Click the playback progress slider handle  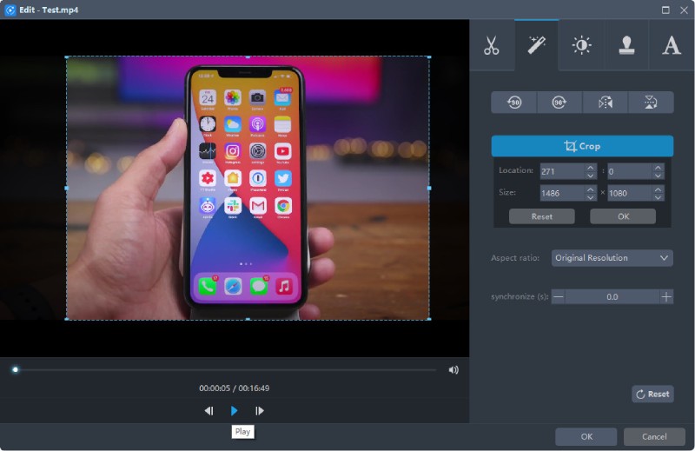point(15,369)
